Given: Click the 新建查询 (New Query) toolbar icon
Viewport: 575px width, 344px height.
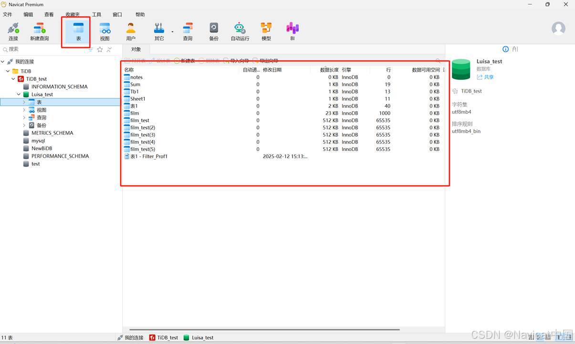Looking at the screenshot, I should click(x=40, y=32).
